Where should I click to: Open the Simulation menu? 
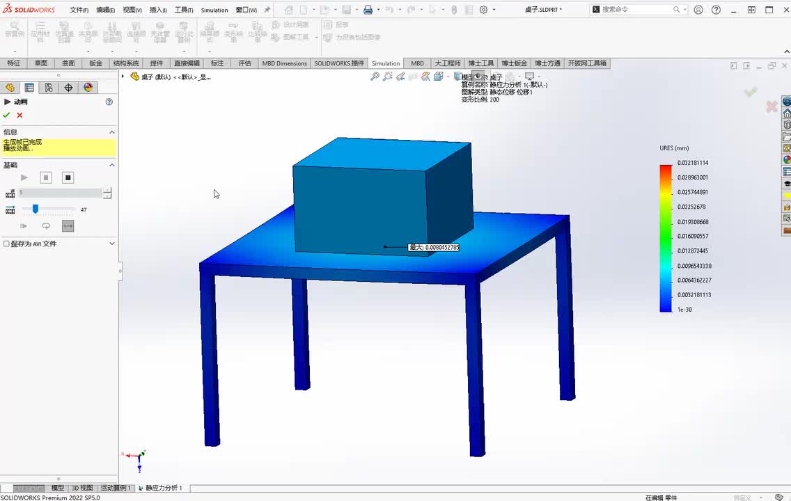point(214,10)
